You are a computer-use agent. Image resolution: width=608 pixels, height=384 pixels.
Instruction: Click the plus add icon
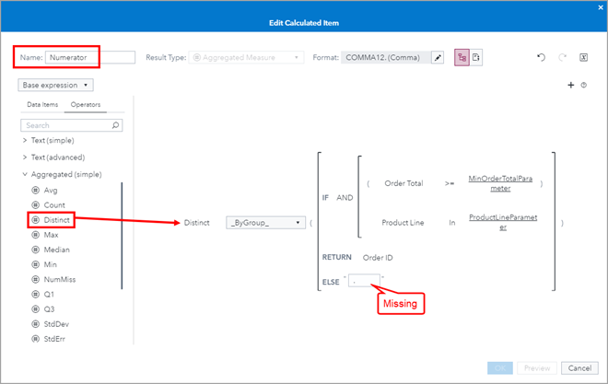click(x=571, y=85)
